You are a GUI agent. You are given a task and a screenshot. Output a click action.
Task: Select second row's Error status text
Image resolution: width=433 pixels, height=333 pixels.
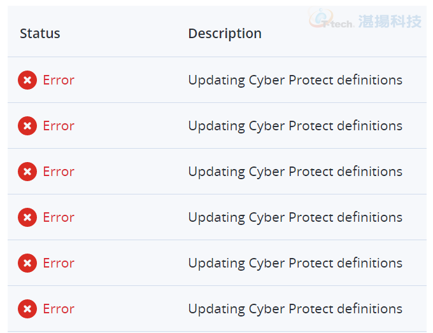click(59, 126)
